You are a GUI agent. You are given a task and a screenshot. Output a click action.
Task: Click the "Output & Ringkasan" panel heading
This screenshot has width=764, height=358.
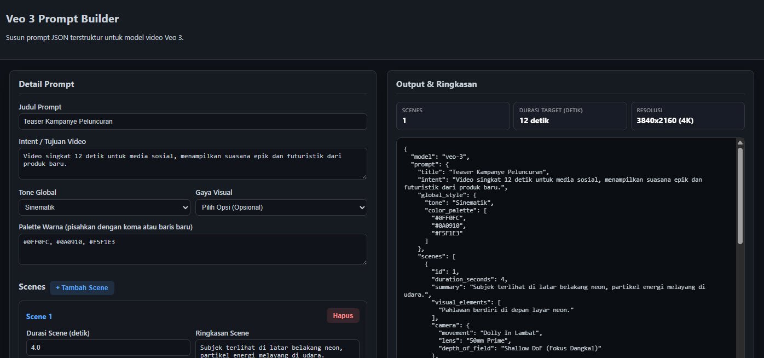tap(436, 84)
